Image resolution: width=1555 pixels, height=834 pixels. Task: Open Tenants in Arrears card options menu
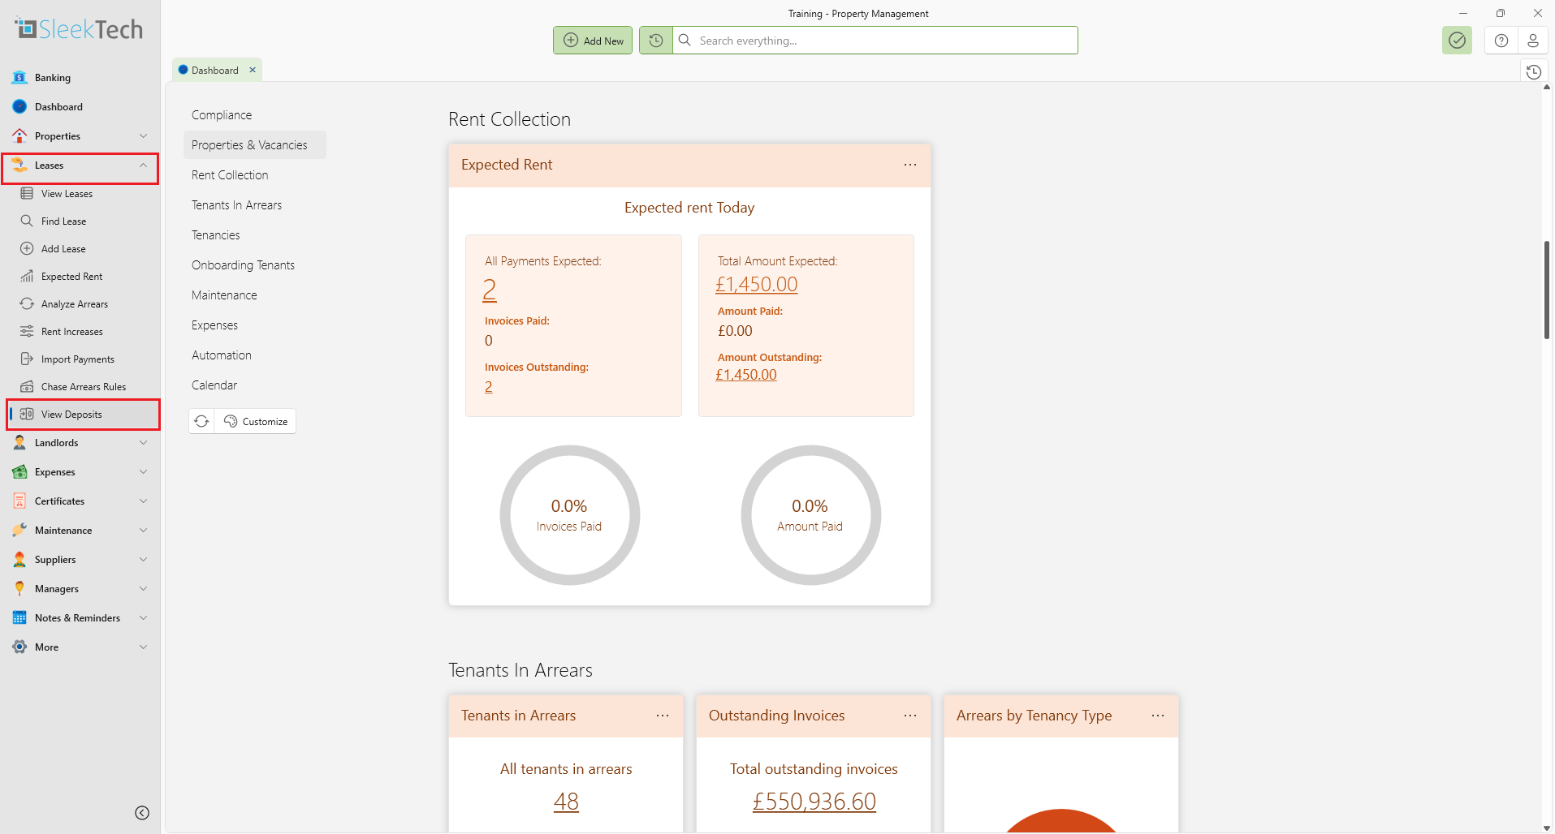pyautogui.click(x=663, y=716)
